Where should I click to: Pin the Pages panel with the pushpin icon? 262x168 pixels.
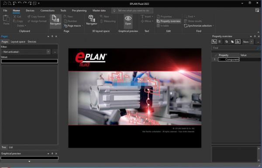[x=52, y=36]
